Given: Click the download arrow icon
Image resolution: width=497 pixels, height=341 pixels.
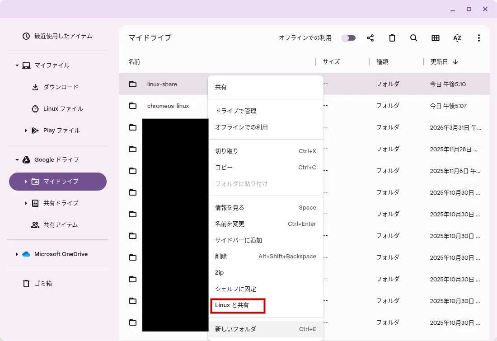Looking at the screenshot, I should (35, 87).
